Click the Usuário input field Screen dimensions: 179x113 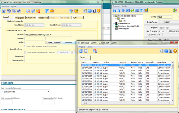coord(35,38)
